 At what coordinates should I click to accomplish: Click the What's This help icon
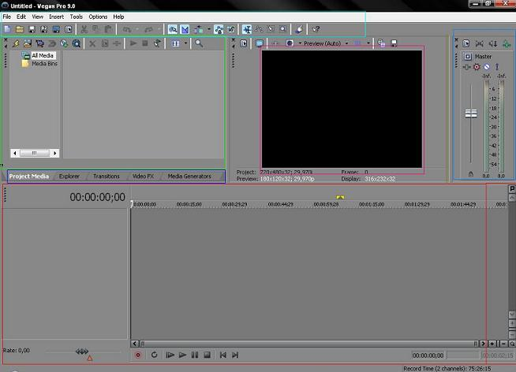[316, 29]
